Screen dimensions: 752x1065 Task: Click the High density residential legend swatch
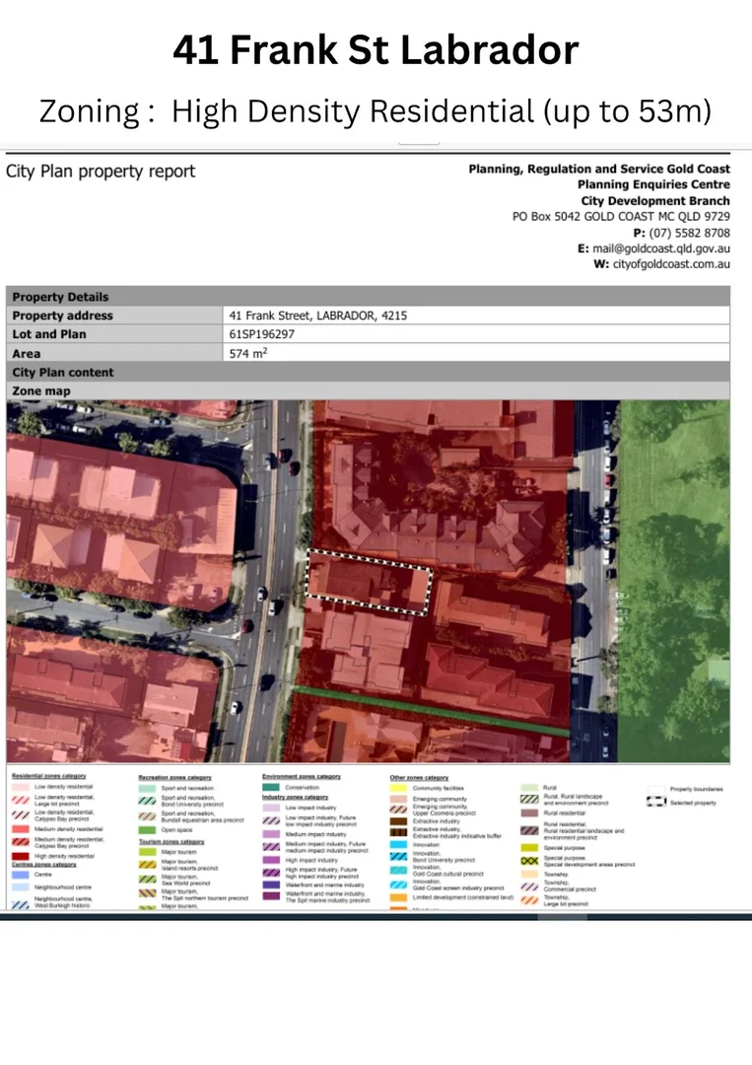[21, 856]
